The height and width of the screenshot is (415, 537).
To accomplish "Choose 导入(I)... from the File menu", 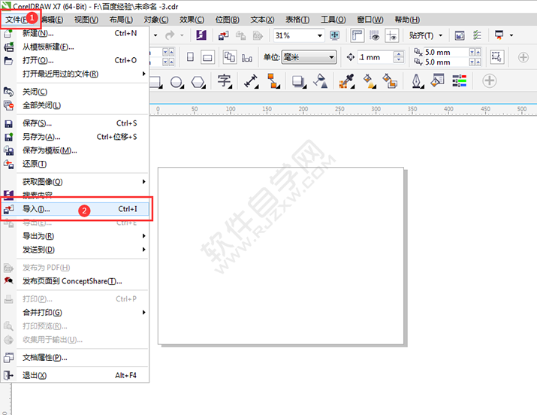I will pyautogui.click(x=75, y=209).
